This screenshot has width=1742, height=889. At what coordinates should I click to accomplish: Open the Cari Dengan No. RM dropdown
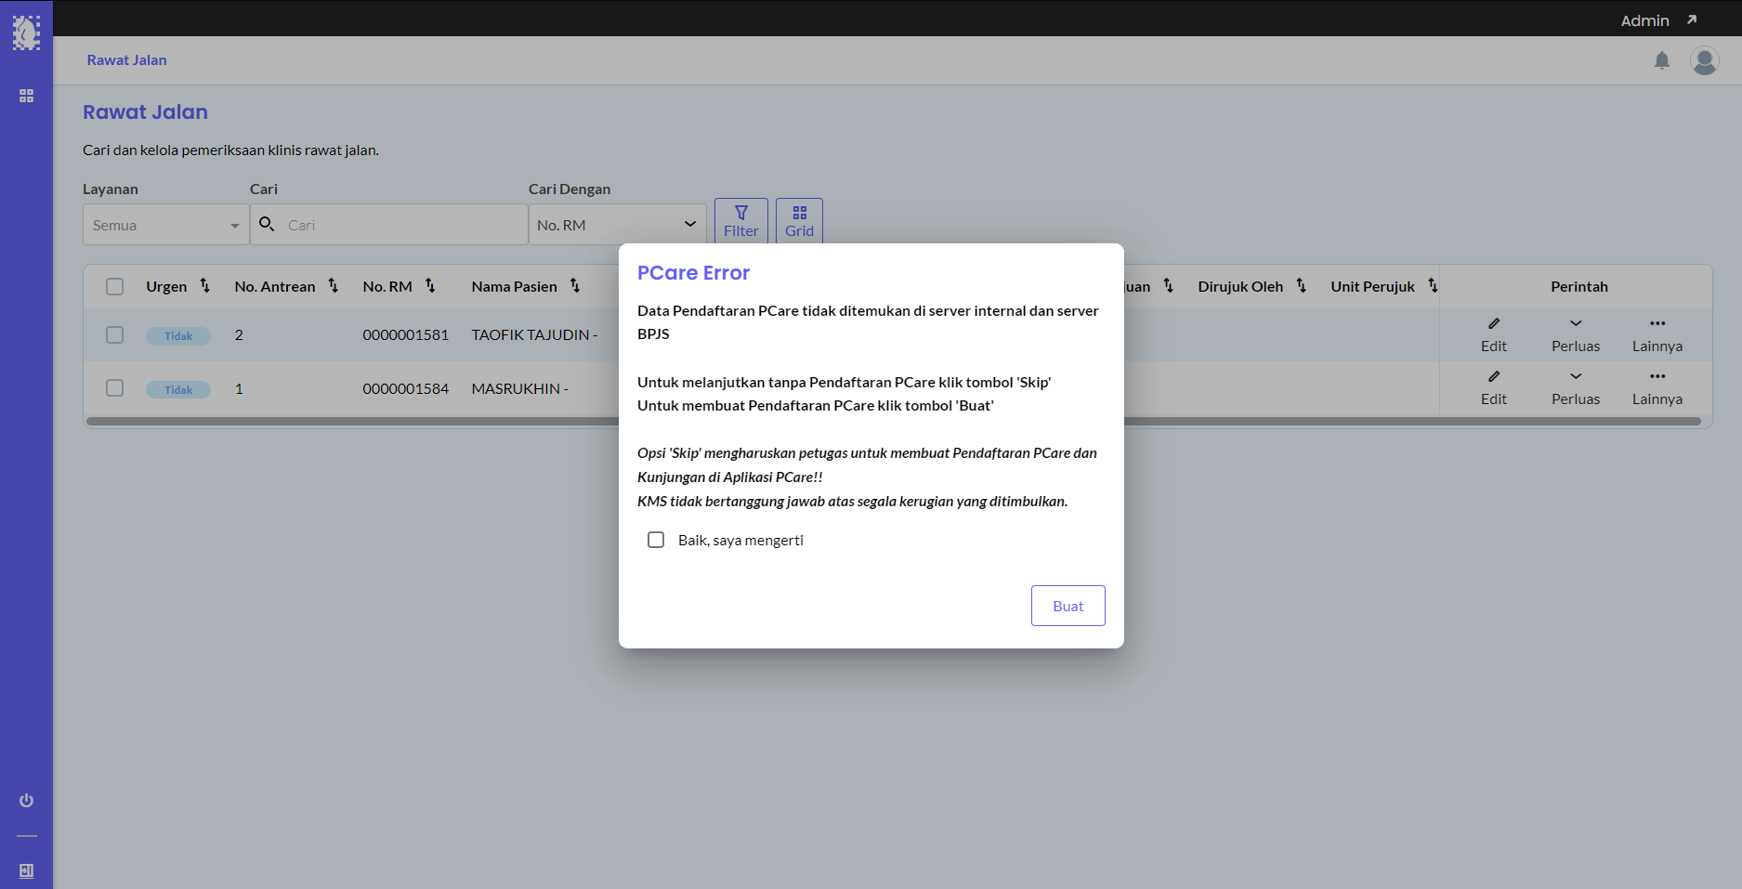[x=617, y=225]
